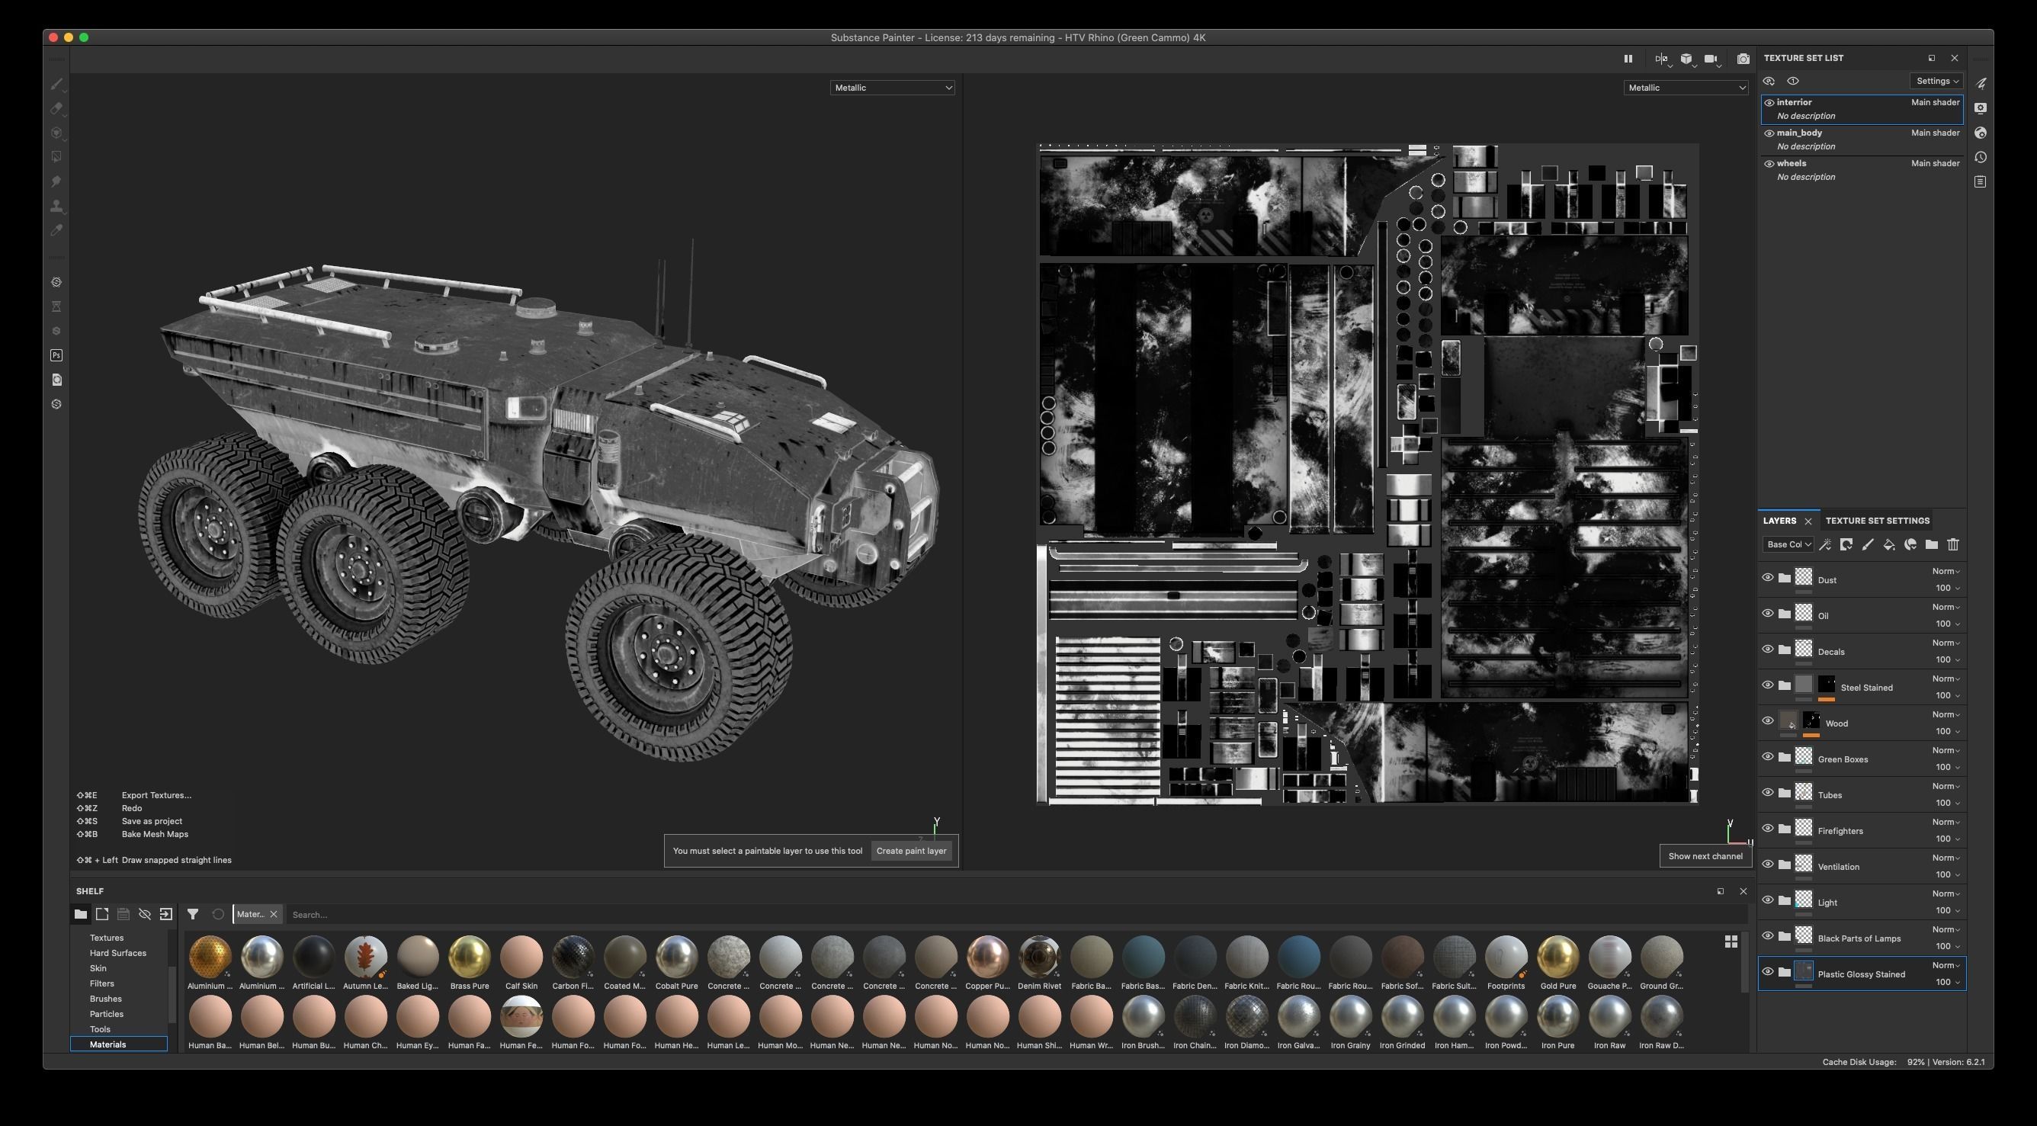Open Tubes layer blend mode dropdown
The width and height of the screenshot is (2037, 1126).
(1946, 786)
